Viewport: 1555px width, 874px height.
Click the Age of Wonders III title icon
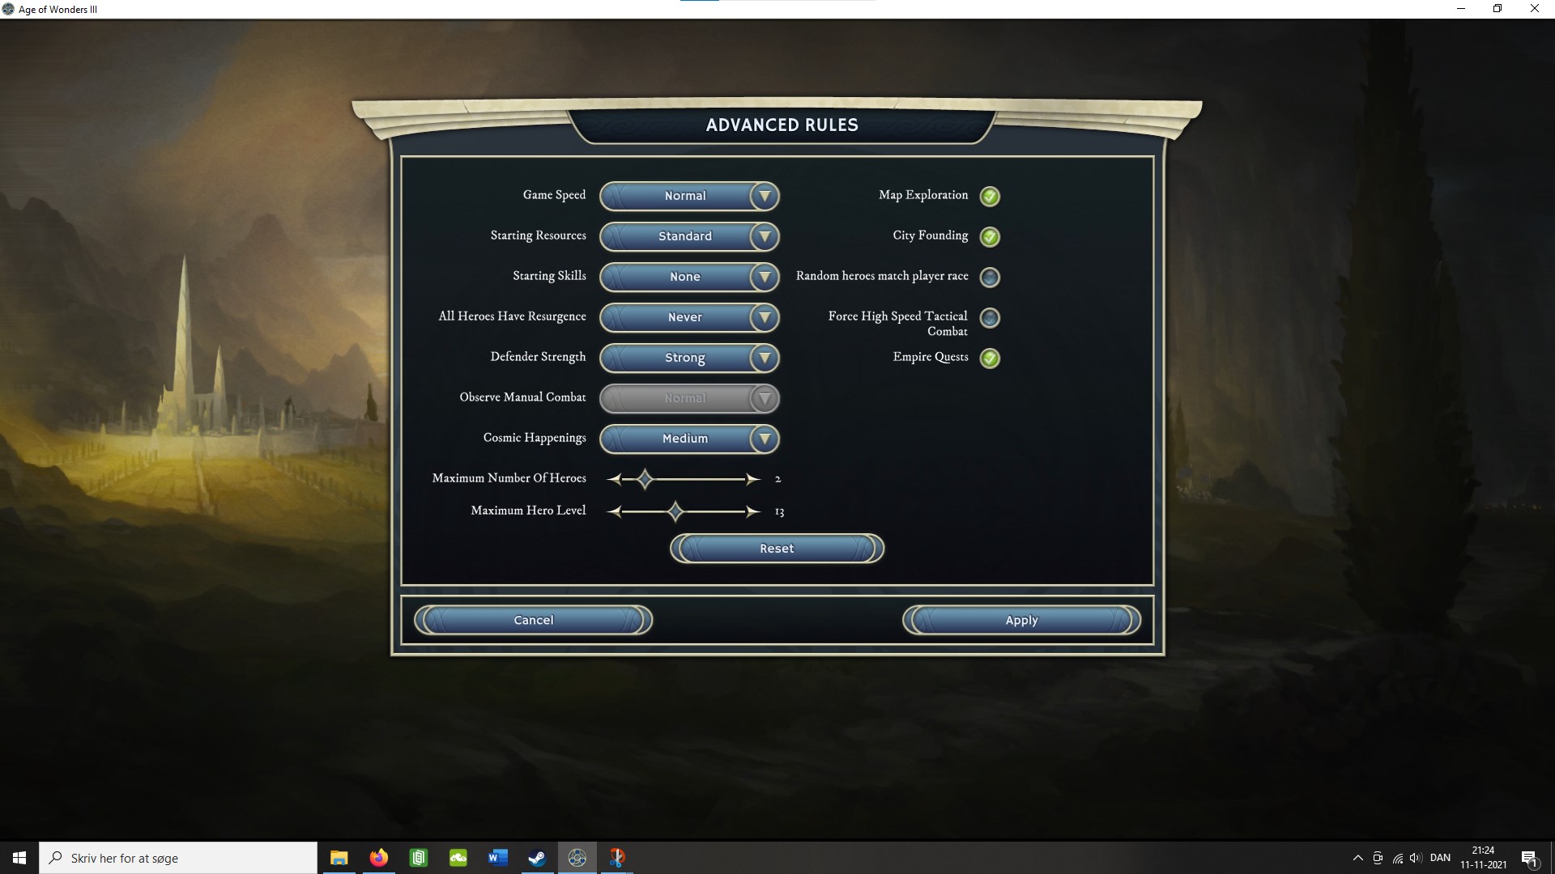click(9, 9)
